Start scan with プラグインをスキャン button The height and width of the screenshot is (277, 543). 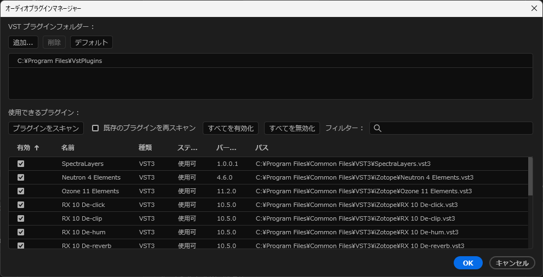(46, 128)
